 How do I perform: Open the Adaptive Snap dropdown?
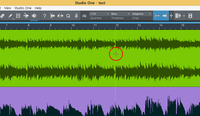click(142, 14)
